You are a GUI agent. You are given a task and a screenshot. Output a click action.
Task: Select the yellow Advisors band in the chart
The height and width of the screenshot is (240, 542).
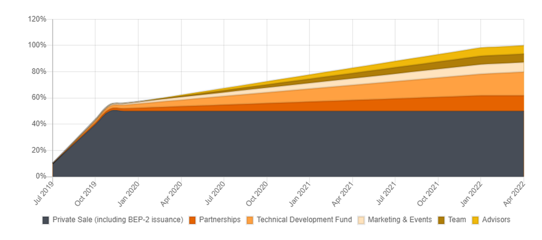click(x=501, y=49)
